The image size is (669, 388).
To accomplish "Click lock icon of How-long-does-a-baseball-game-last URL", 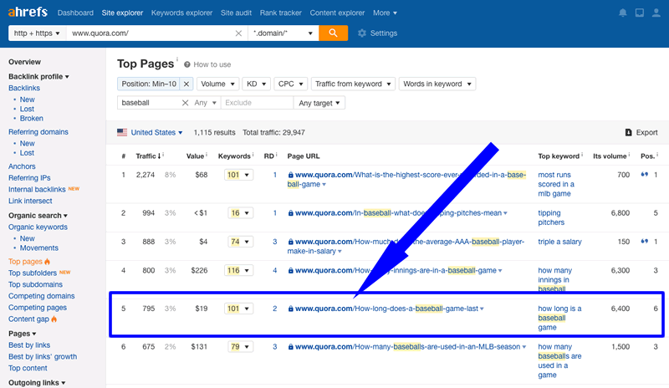I will (290, 309).
